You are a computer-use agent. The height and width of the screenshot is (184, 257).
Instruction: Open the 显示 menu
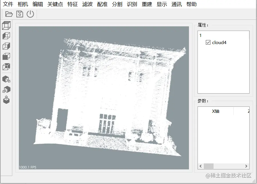point(162,4)
